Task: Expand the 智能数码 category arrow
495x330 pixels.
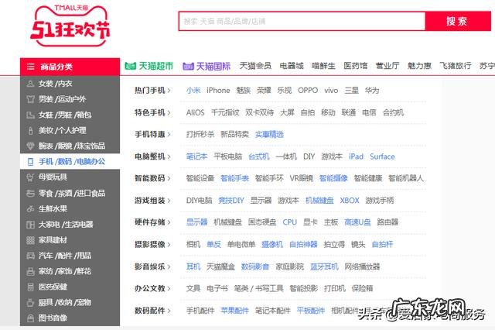Action: pos(169,179)
